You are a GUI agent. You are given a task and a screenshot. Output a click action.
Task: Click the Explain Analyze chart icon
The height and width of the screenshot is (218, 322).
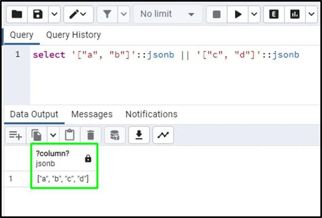[x=295, y=14]
